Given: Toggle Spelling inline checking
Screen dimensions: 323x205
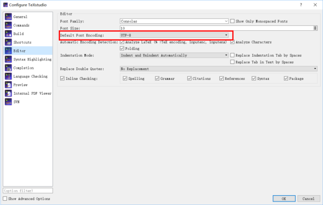Looking at the screenshot, I should point(125,78).
